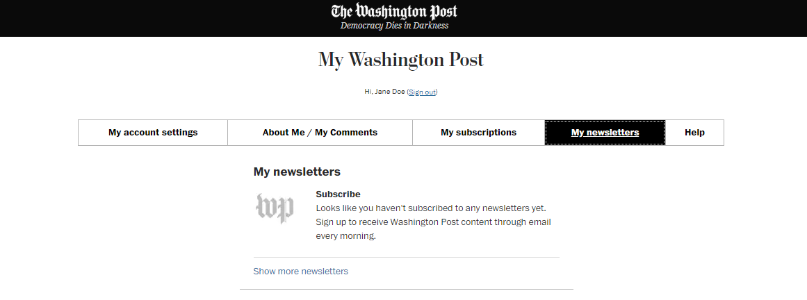Click the haven't subscribed to any newsletters line

pyautogui.click(x=431, y=208)
